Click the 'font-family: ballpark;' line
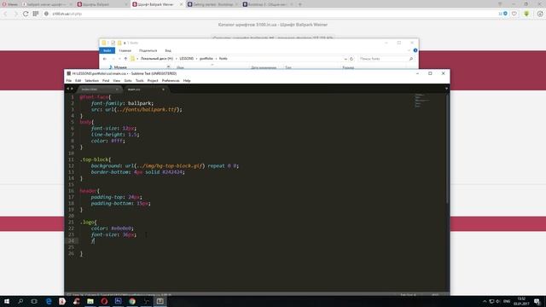The width and height of the screenshot is (546, 307). point(122,103)
